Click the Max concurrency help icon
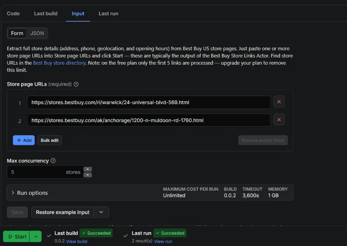This screenshot has width=347, height=246. click(53, 161)
